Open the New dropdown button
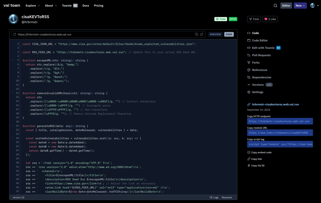Viewport: 321px width, 203px height. point(300,6)
